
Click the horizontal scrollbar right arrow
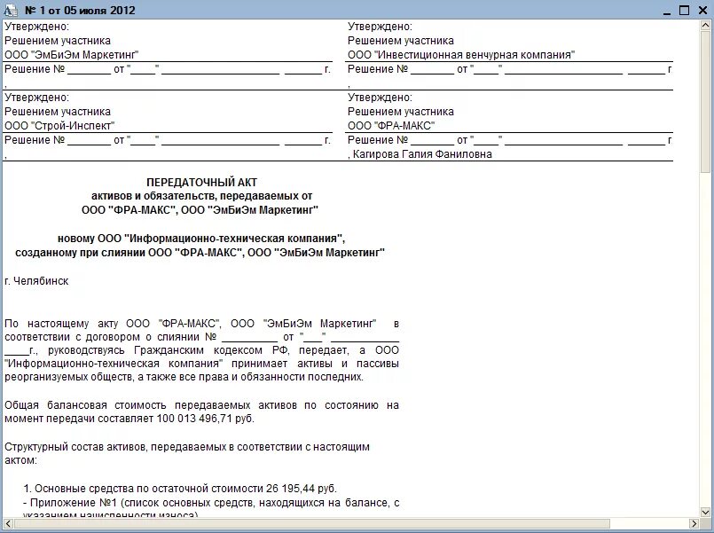coord(694,522)
